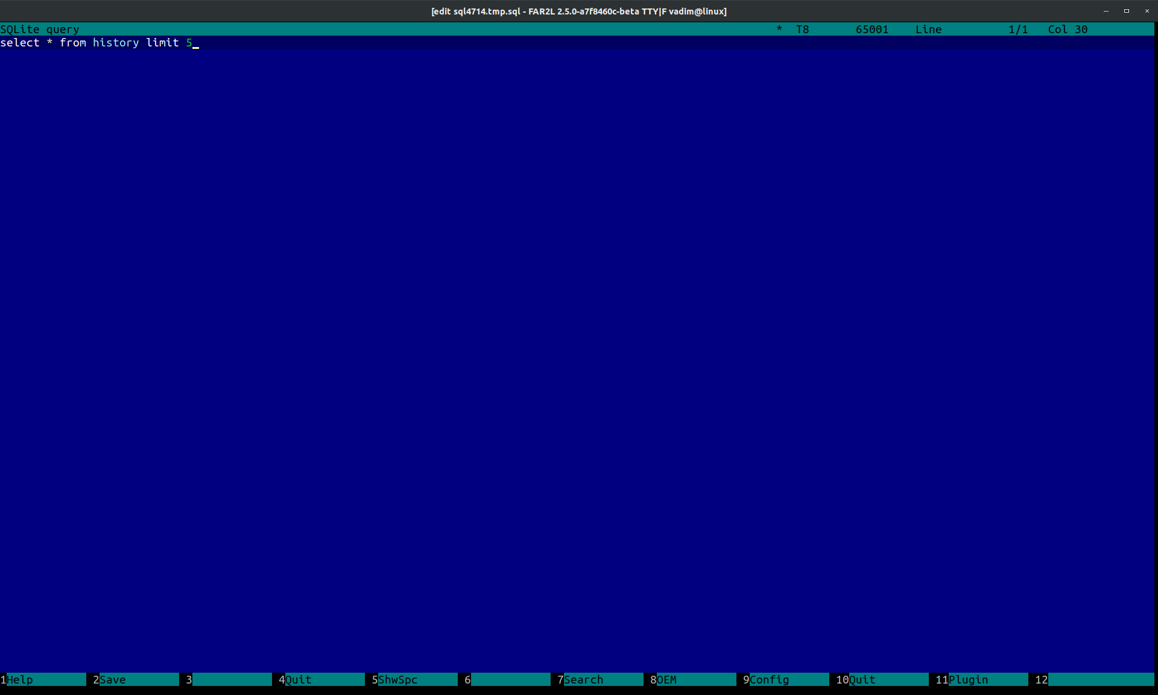The width and height of the screenshot is (1158, 695).
Task: Click the T8 tab size indicator
Action: tap(802, 30)
